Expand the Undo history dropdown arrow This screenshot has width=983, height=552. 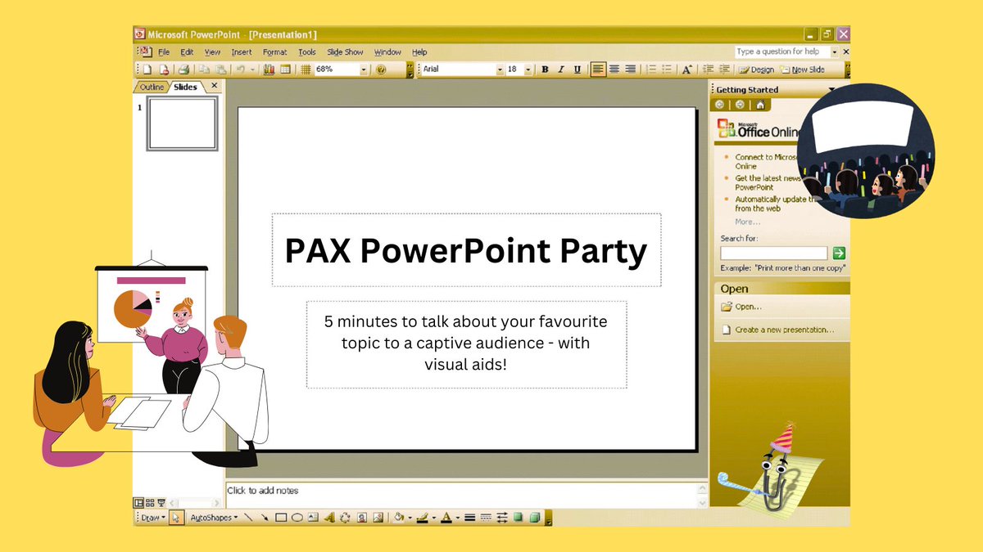click(x=252, y=70)
